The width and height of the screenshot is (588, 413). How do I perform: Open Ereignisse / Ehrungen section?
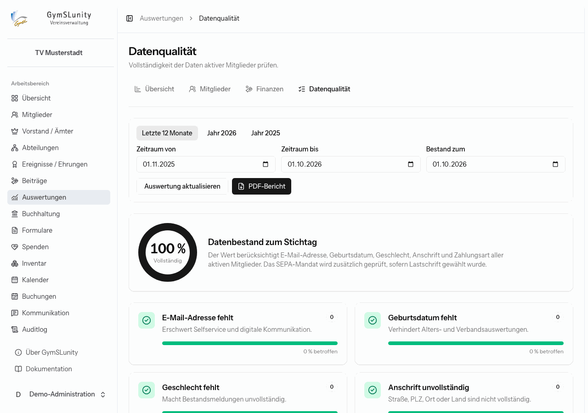[59, 164]
